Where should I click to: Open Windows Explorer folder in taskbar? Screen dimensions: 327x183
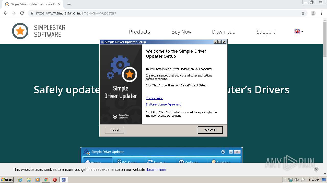(x=29, y=180)
